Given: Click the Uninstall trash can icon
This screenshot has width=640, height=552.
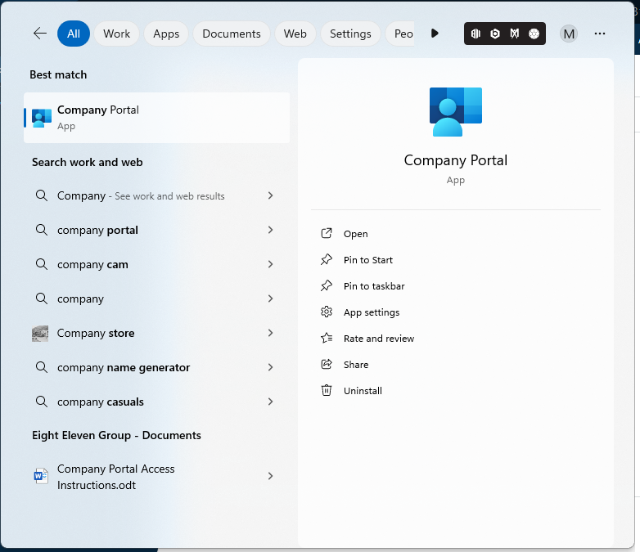Looking at the screenshot, I should pyautogui.click(x=327, y=390).
